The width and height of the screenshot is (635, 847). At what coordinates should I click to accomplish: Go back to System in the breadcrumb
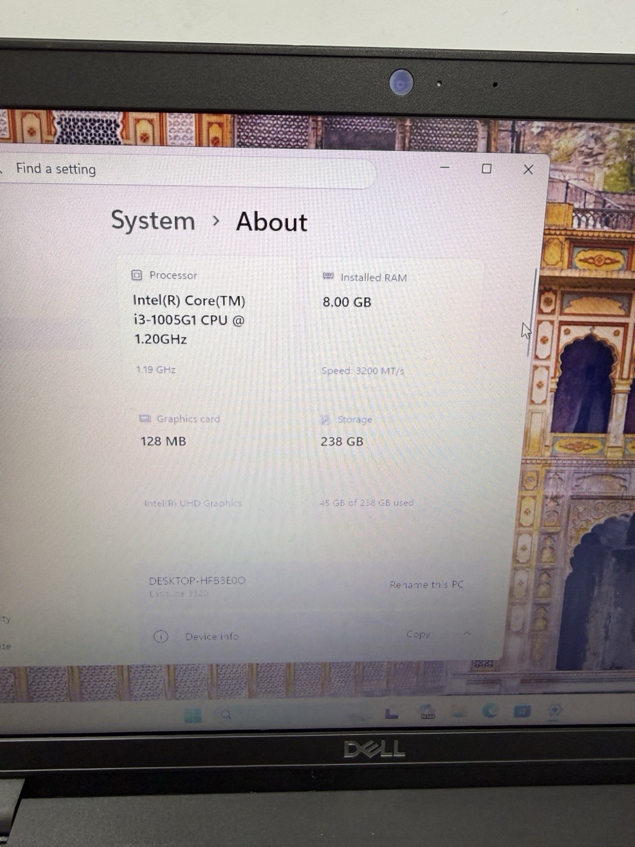(153, 220)
